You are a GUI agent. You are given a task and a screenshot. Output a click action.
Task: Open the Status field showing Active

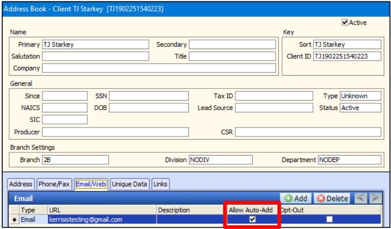[x=360, y=108]
